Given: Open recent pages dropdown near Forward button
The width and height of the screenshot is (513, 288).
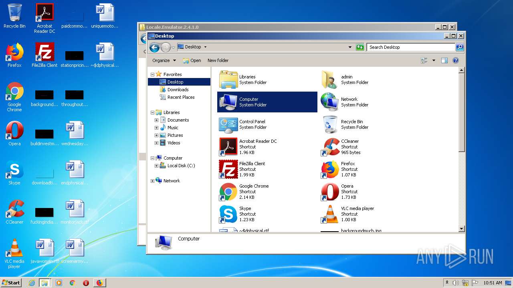Looking at the screenshot, I should click(173, 47).
